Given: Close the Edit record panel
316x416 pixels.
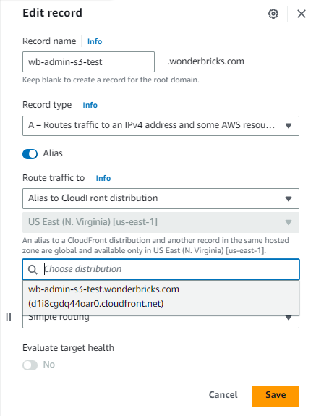Looking at the screenshot, I should click(302, 14).
